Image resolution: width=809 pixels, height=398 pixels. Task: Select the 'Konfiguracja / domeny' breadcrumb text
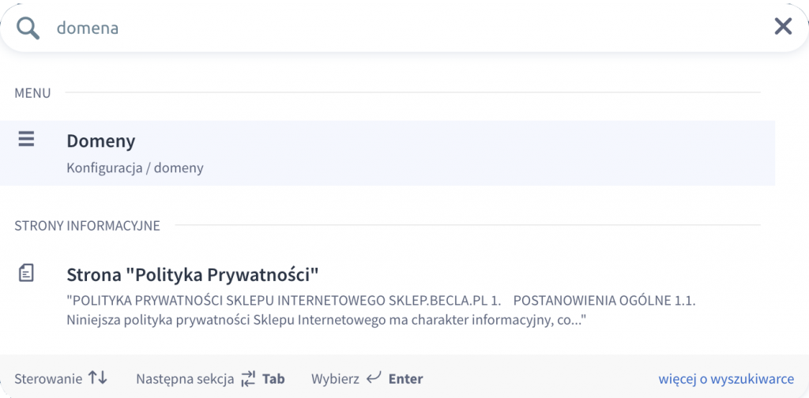pyautogui.click(x=135, y=168)
